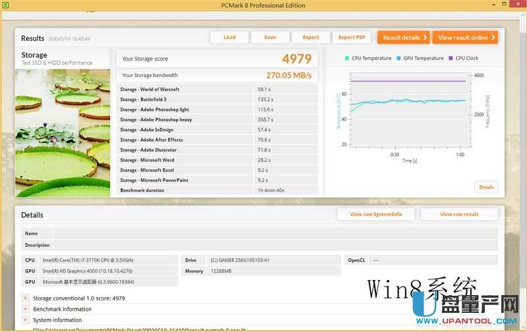
Task: Click the Export button
Action: (x=310, y=38)
